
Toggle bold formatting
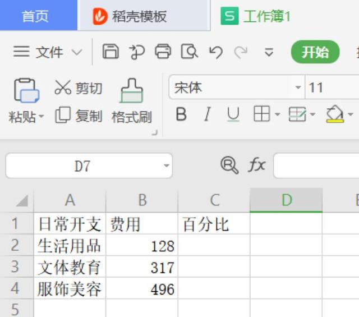point(181,114)
